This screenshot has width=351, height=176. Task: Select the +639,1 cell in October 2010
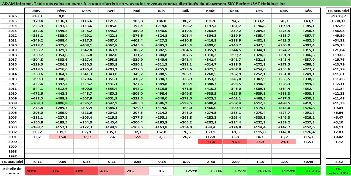[x=259, y=94]
